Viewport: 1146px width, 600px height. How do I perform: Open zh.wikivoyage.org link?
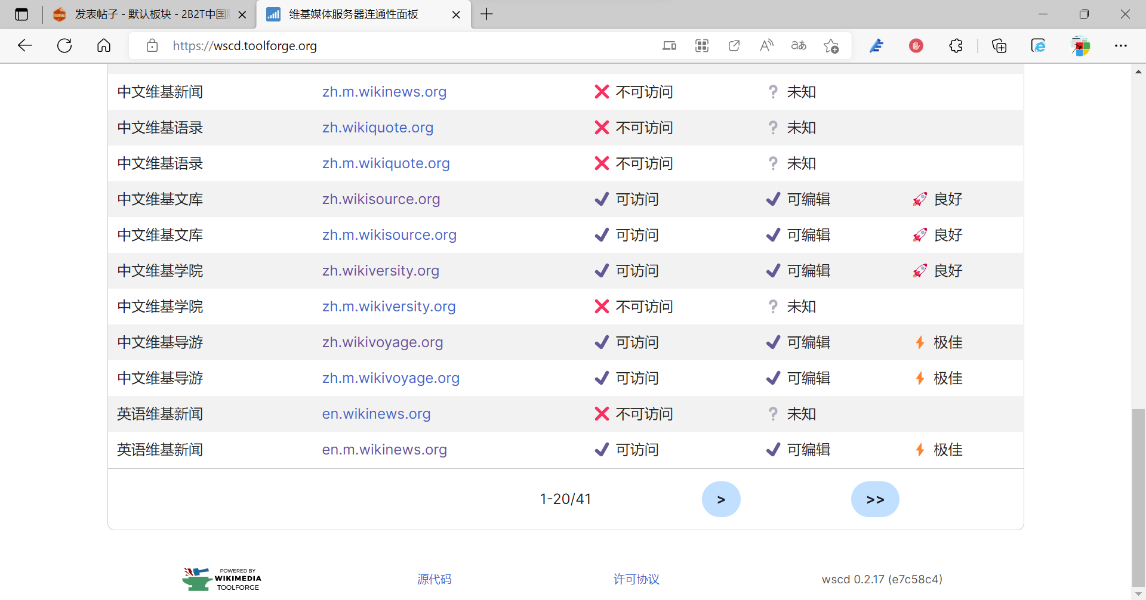pyautogui.click(x=383, y=342)
